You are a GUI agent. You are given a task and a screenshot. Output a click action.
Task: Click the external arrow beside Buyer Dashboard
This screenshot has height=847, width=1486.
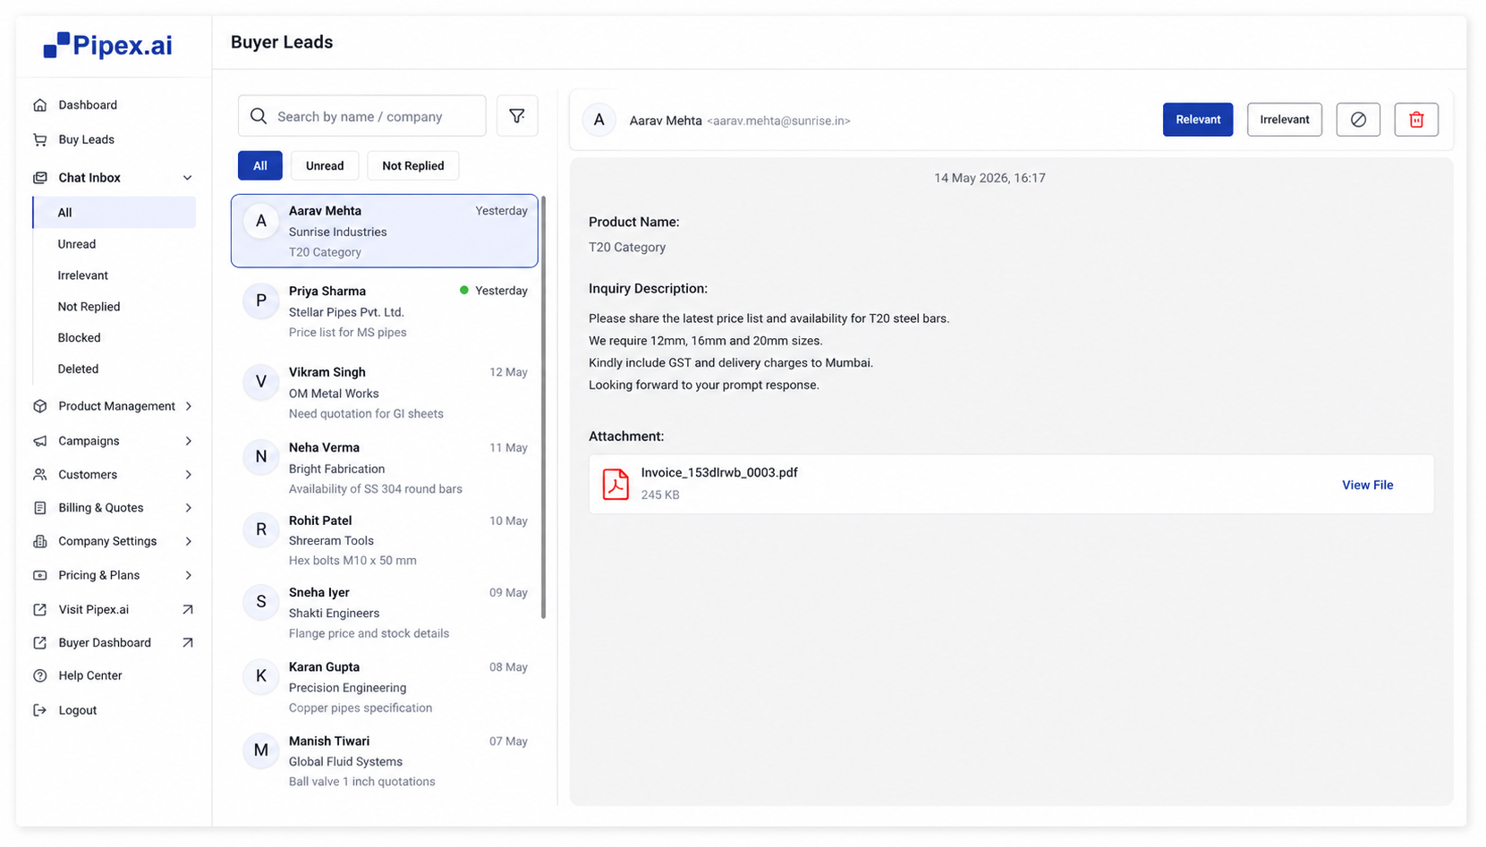click(x=188, y=643)
